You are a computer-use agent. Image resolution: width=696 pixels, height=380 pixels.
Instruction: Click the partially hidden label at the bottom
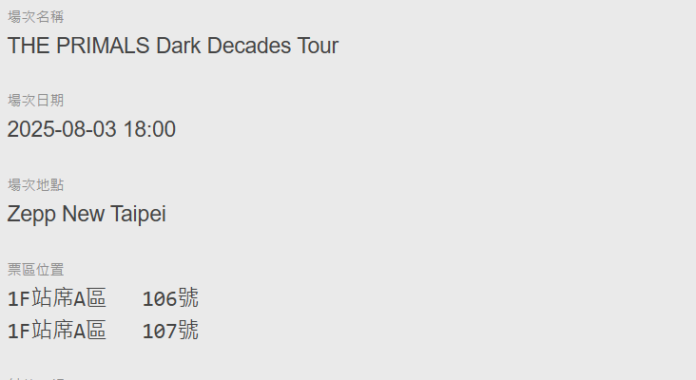click(36, 378)
